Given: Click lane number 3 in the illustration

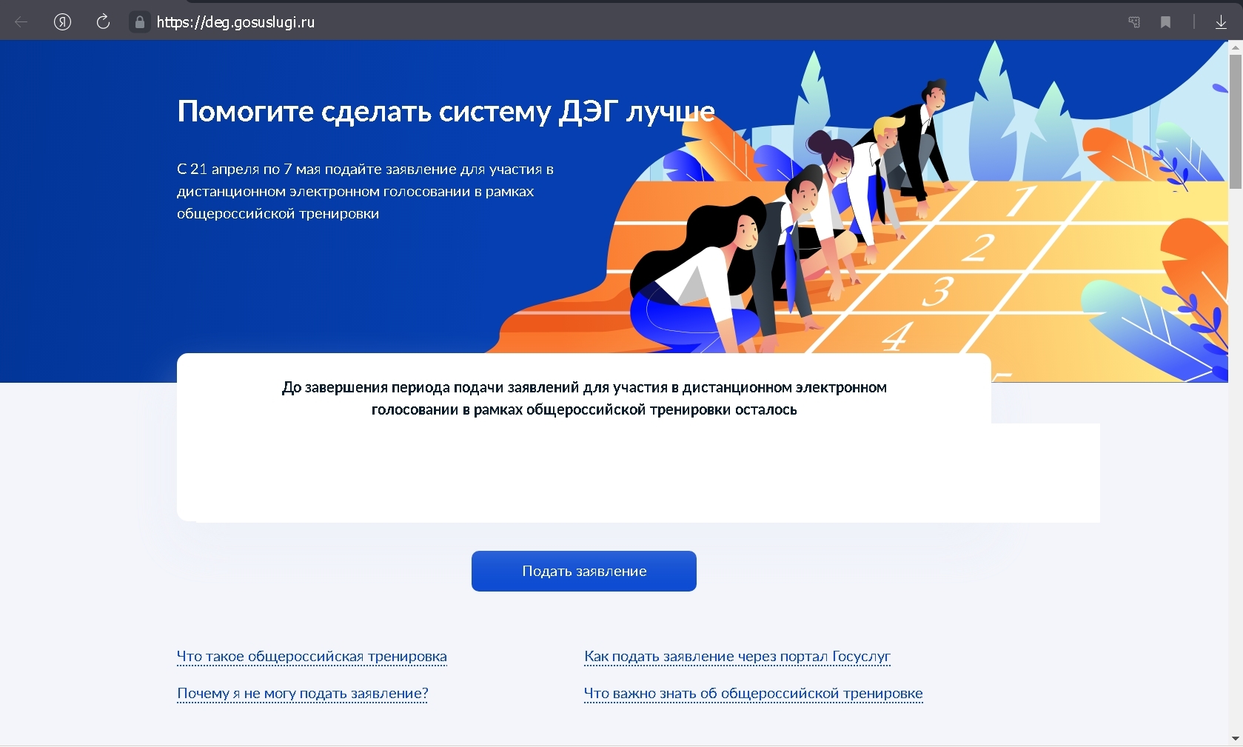Looking at the screenshot, I should 937,290.
